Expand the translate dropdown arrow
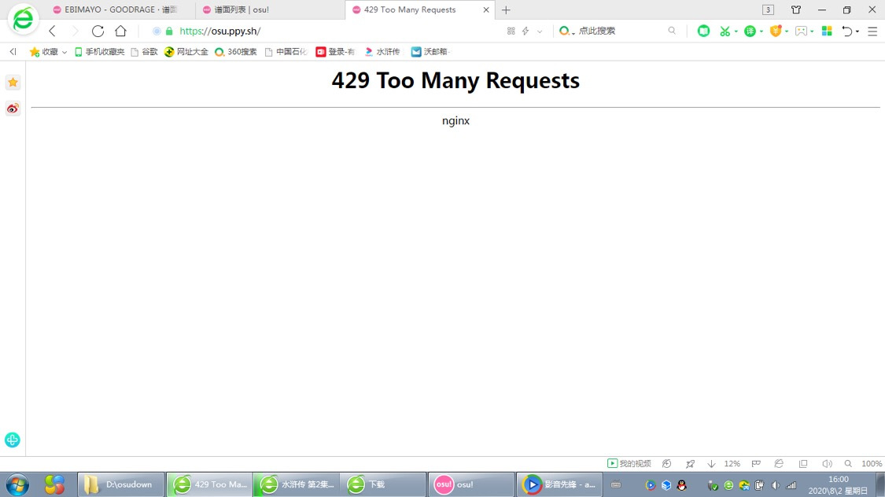 [761, 31]
